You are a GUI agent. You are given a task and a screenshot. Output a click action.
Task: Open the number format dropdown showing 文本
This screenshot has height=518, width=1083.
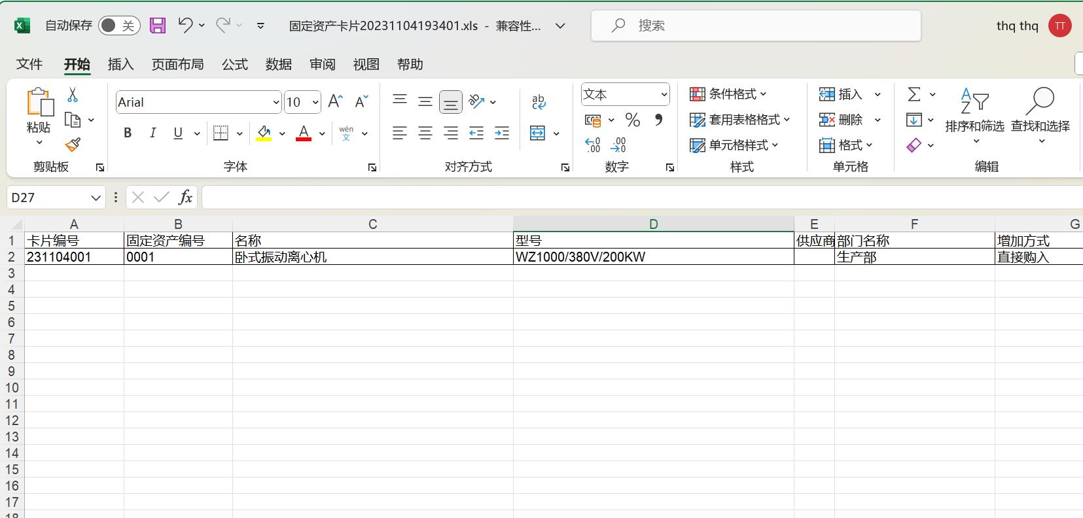[664, 95]
